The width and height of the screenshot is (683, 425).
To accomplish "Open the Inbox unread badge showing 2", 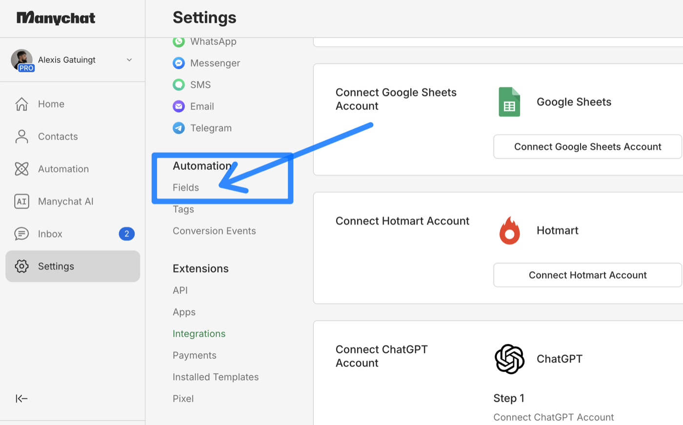I will pos(127,234).
